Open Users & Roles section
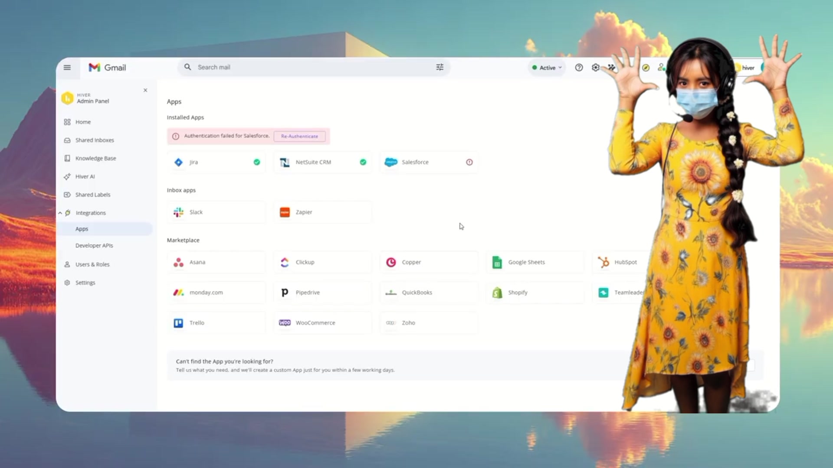 pos(92,264)
